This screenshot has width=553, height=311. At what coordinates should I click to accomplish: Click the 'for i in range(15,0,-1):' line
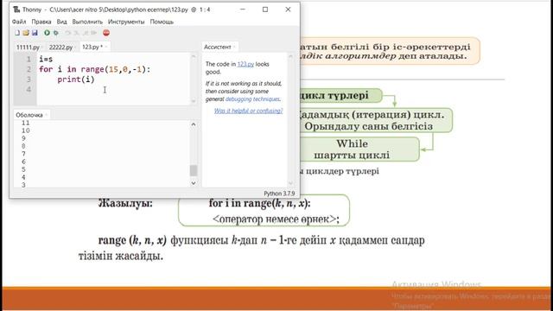click(x=95, y=69)
